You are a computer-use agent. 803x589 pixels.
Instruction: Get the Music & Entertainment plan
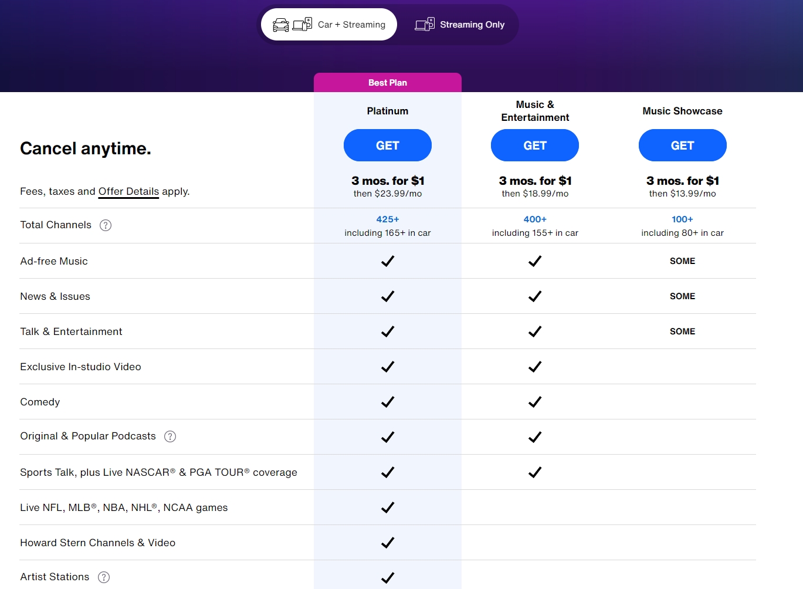[534, 145]
